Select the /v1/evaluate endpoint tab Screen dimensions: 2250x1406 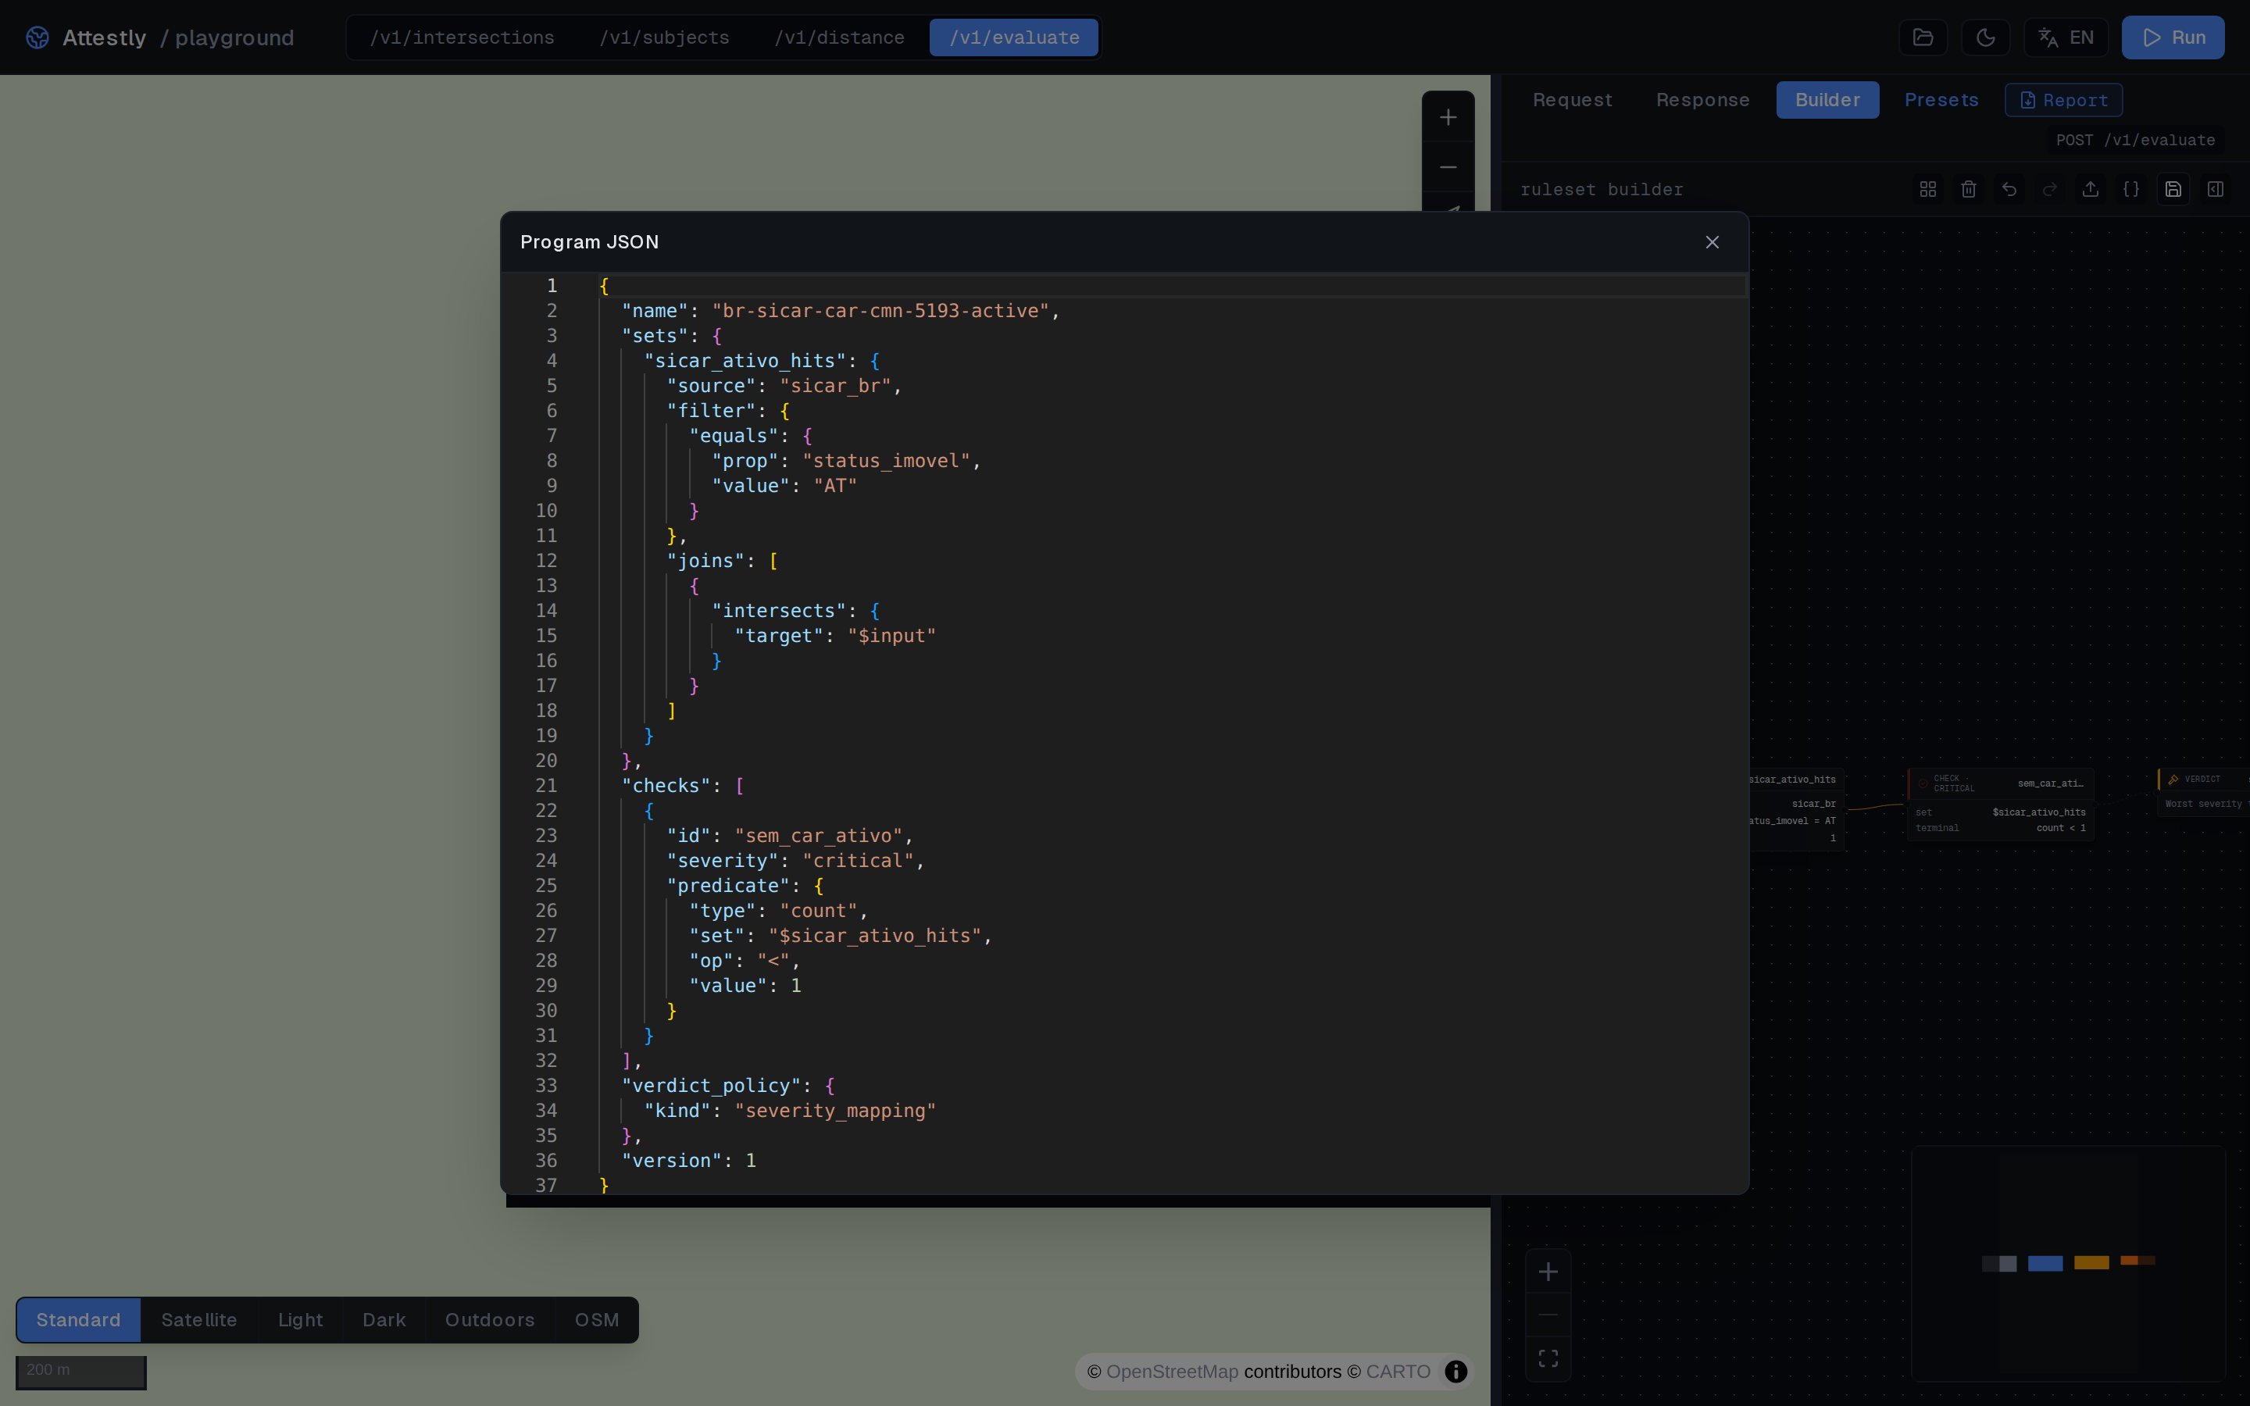1013,37
